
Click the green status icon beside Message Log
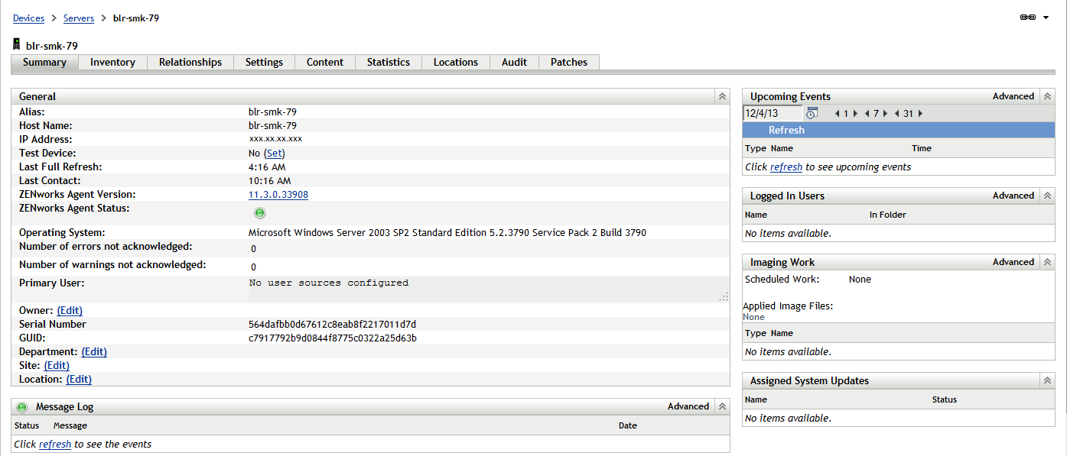point(21,406)
